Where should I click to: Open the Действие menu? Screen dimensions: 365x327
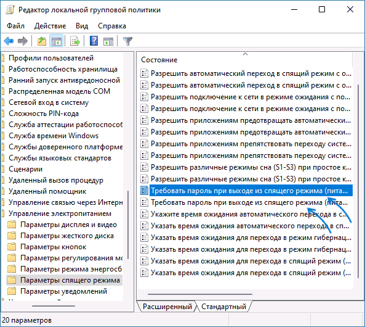[x=50, y=26]
